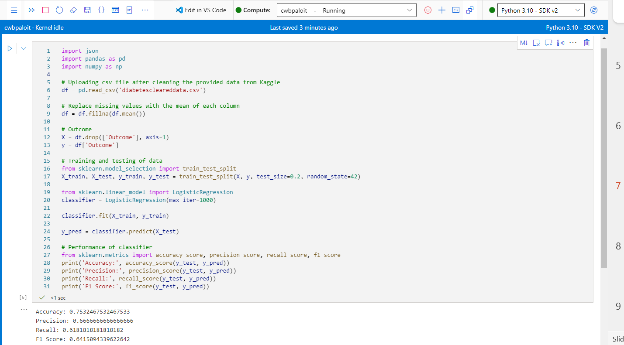Run the code cell
Screen dimensions: 624x345
(x=10, y=48)
